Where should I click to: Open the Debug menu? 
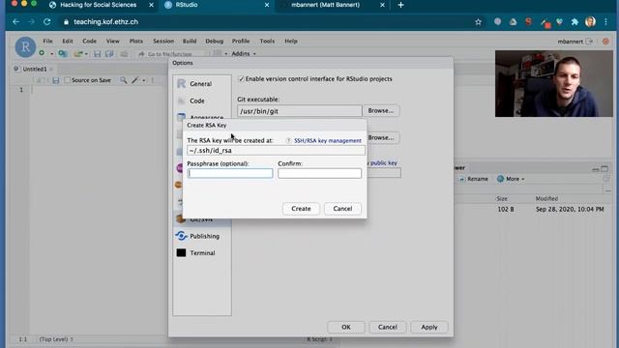215,41
